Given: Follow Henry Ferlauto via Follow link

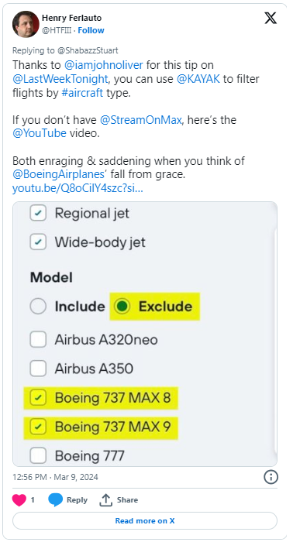Looking at the screenshot, I should coord(91,30).
